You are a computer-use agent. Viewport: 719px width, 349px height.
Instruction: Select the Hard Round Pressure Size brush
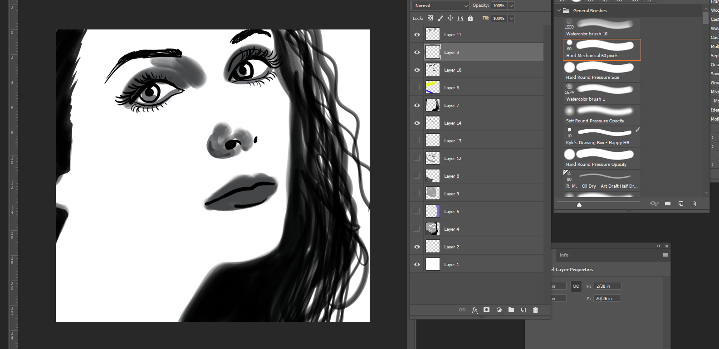pos(602,72)
